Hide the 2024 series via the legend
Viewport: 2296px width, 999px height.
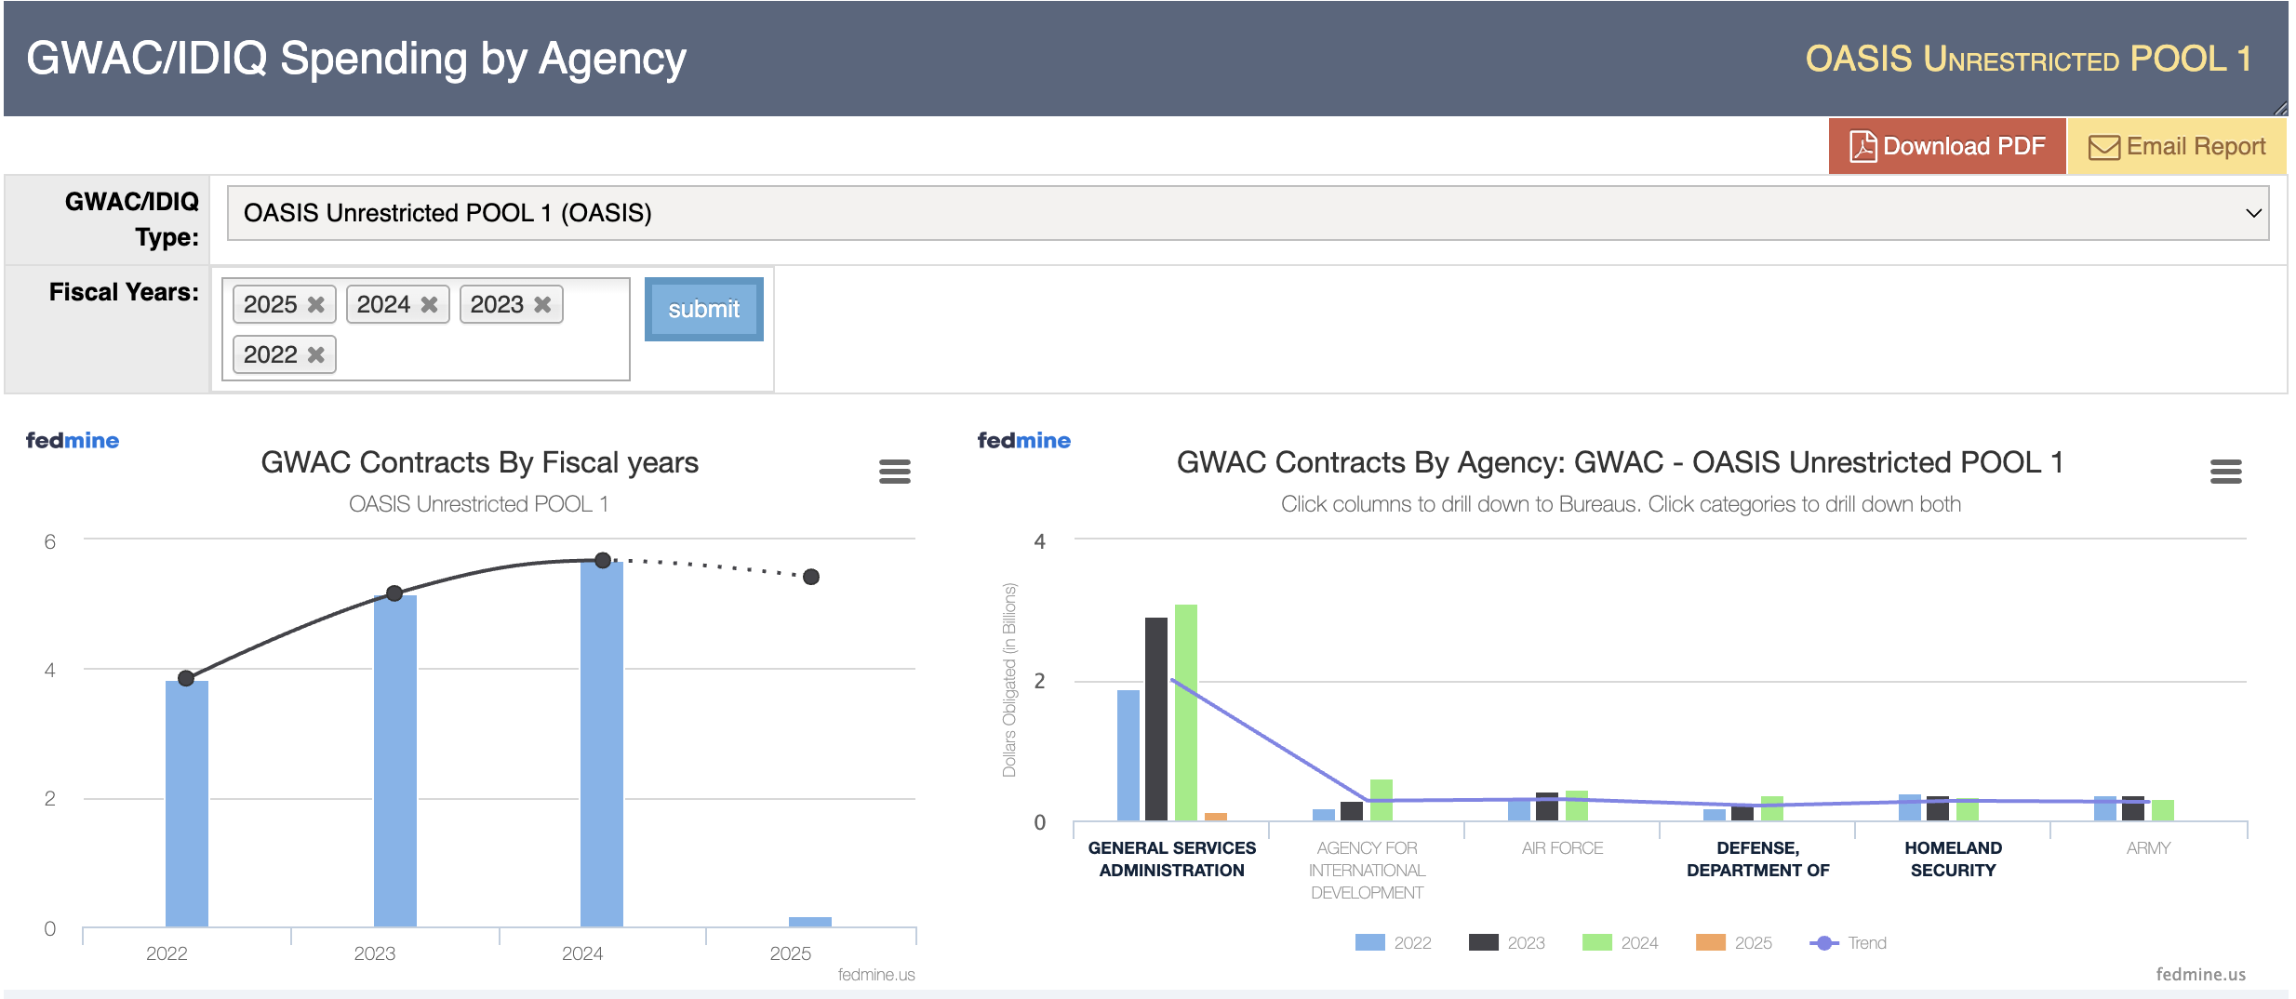coord(1621,943)
